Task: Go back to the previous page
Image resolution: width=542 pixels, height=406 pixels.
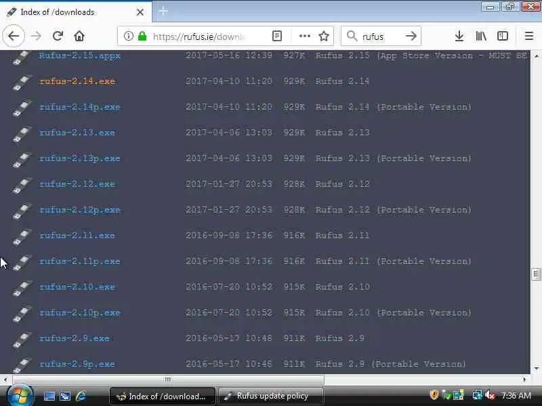Action: pyautogui.click(x=14, y=36)
